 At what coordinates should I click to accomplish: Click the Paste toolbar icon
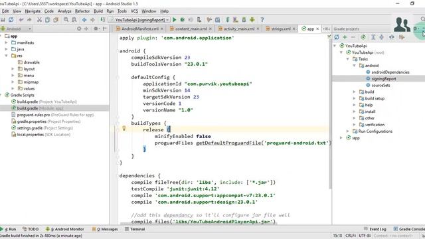[x=56, y=20]
